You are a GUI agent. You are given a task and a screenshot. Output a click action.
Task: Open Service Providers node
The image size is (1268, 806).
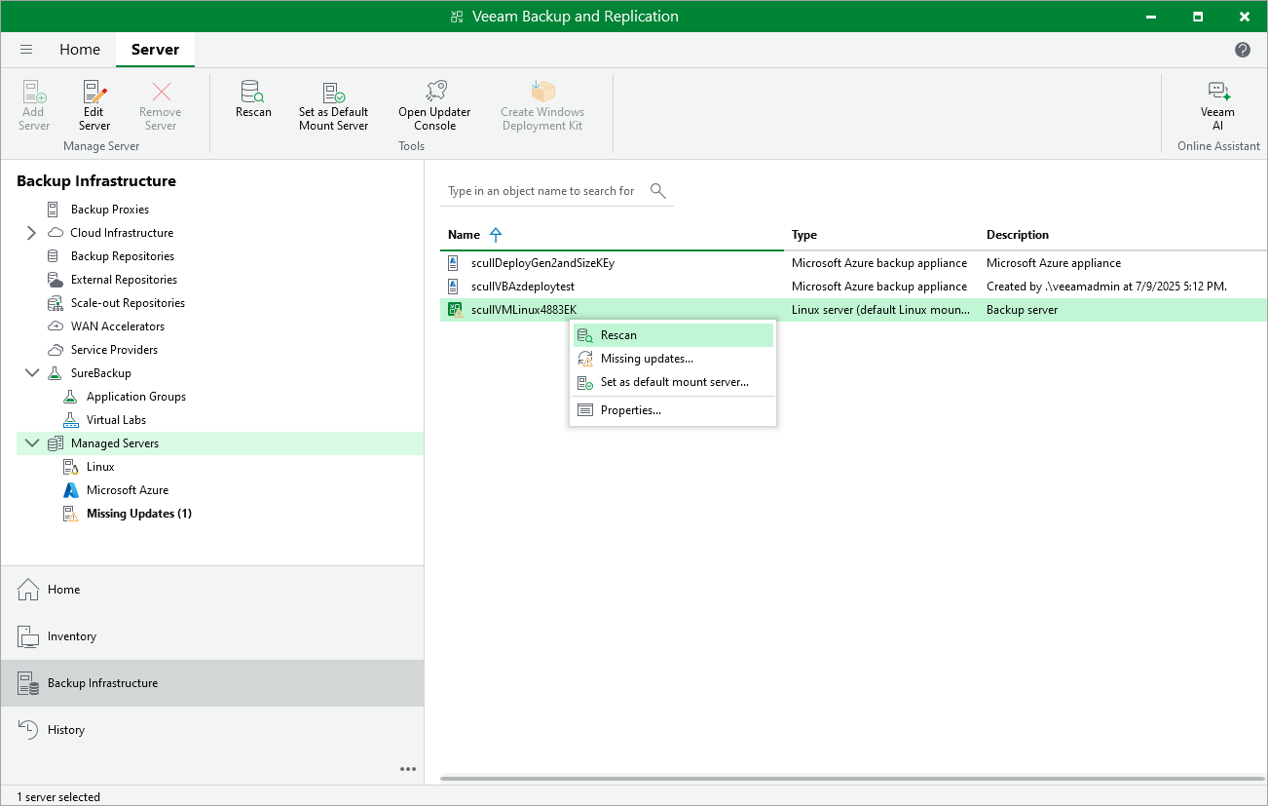tap(114, 350)
